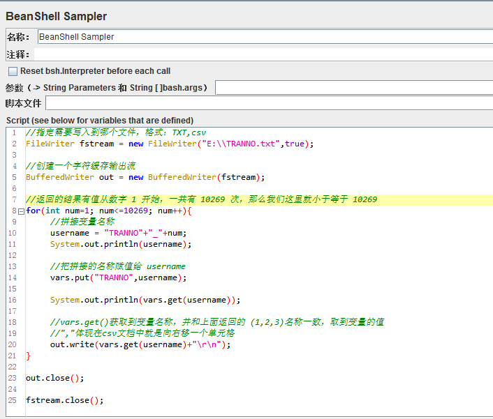Click the vars.put("TRANNO",username) line
The height and width of the screenshot is (419, 493).
[x=118, y=277]
